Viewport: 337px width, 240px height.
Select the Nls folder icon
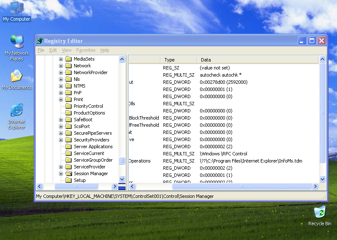click(x=68, y=79)
